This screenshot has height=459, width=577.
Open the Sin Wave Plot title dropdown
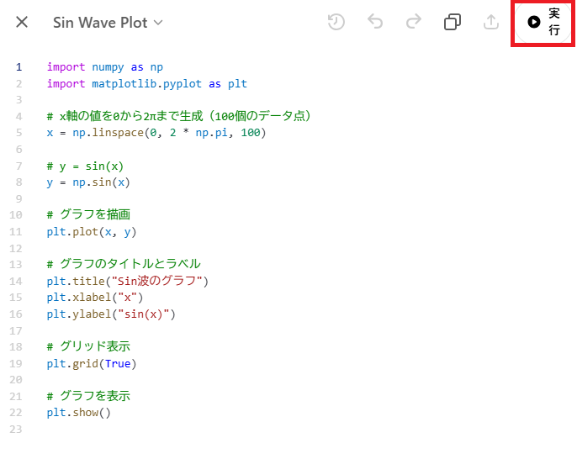click(x=108, y=23)
